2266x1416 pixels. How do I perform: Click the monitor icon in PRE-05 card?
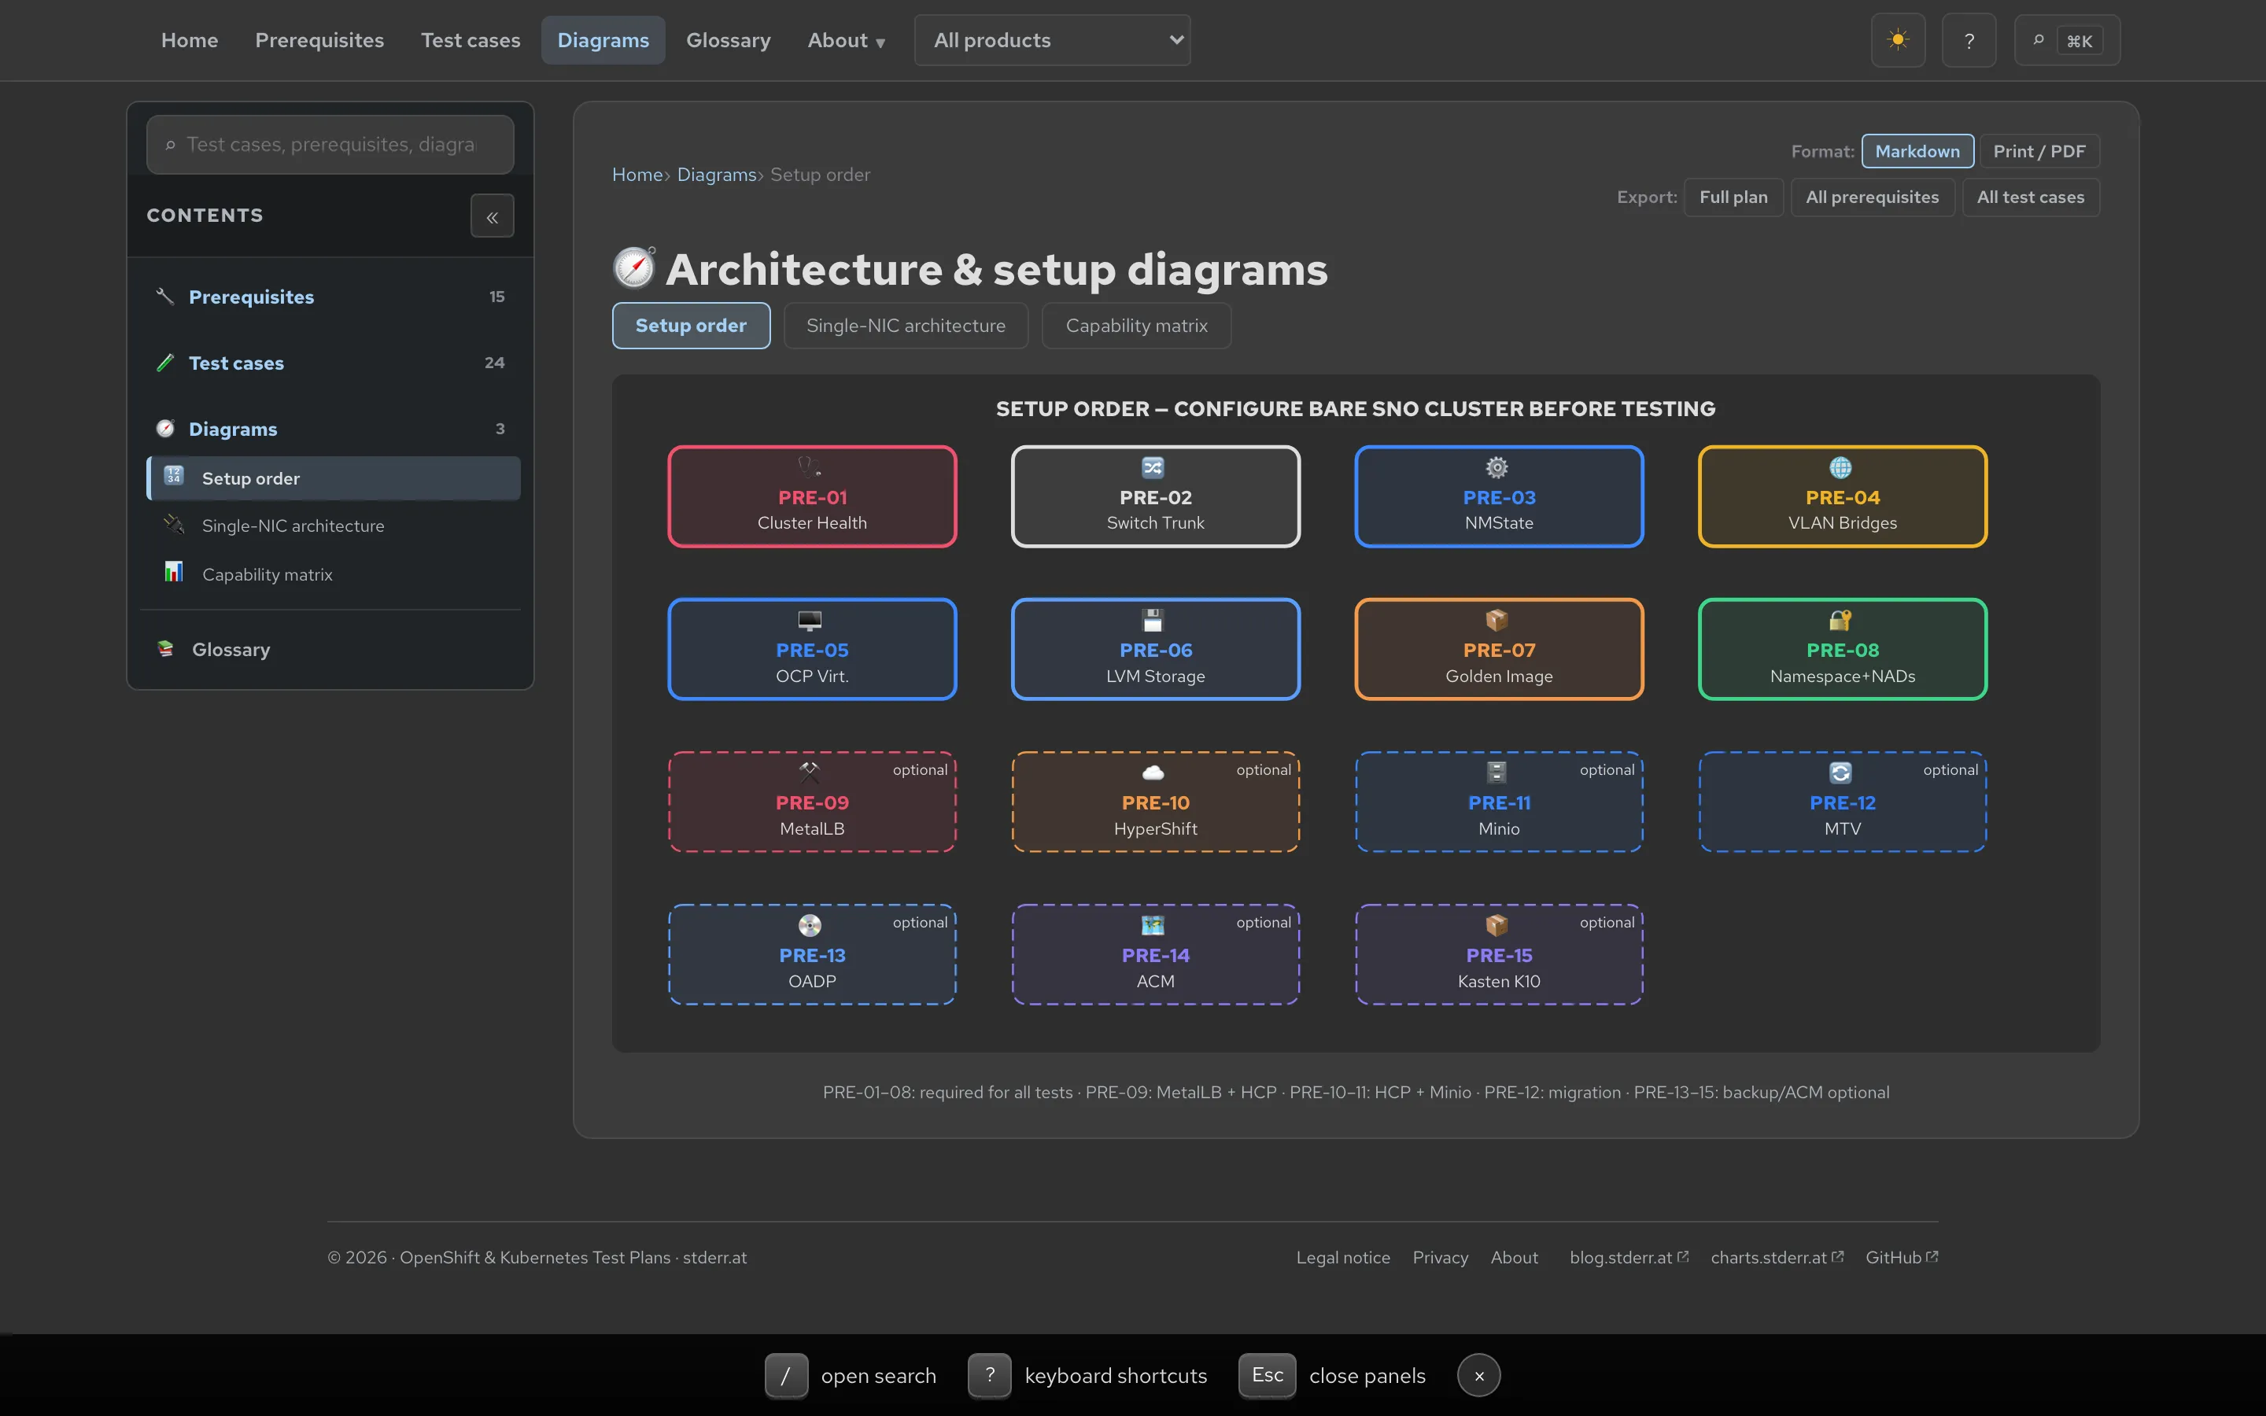(809, 620)
